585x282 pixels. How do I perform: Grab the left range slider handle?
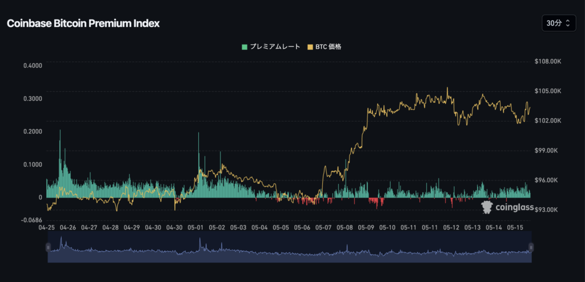(48, 247)
